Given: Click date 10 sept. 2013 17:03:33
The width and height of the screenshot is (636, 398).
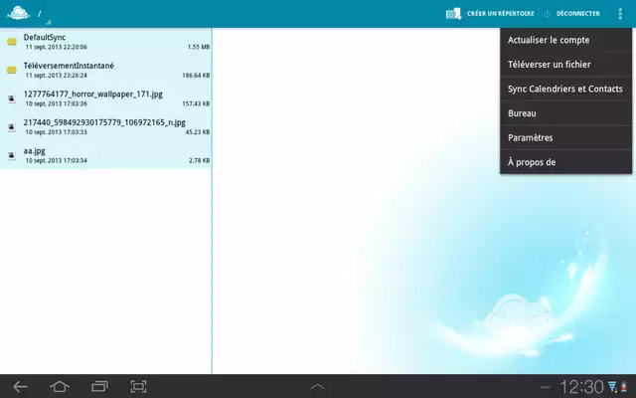Looking at the screenshot, I should [57, 132].
